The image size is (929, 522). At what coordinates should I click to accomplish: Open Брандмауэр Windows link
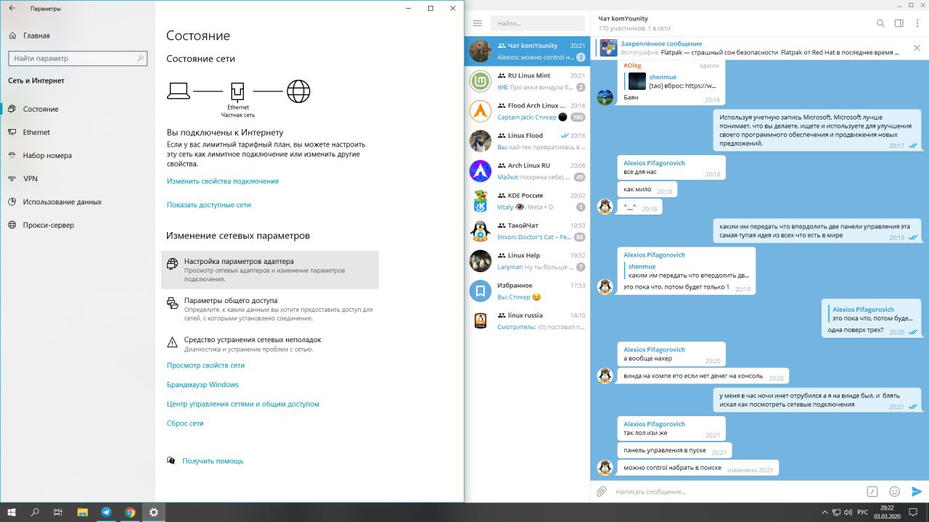pos(202,385)
